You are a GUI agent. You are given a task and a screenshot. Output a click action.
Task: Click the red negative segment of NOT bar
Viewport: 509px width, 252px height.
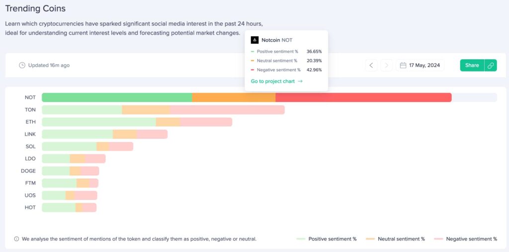pyautogui.click(x=363, y=97)
